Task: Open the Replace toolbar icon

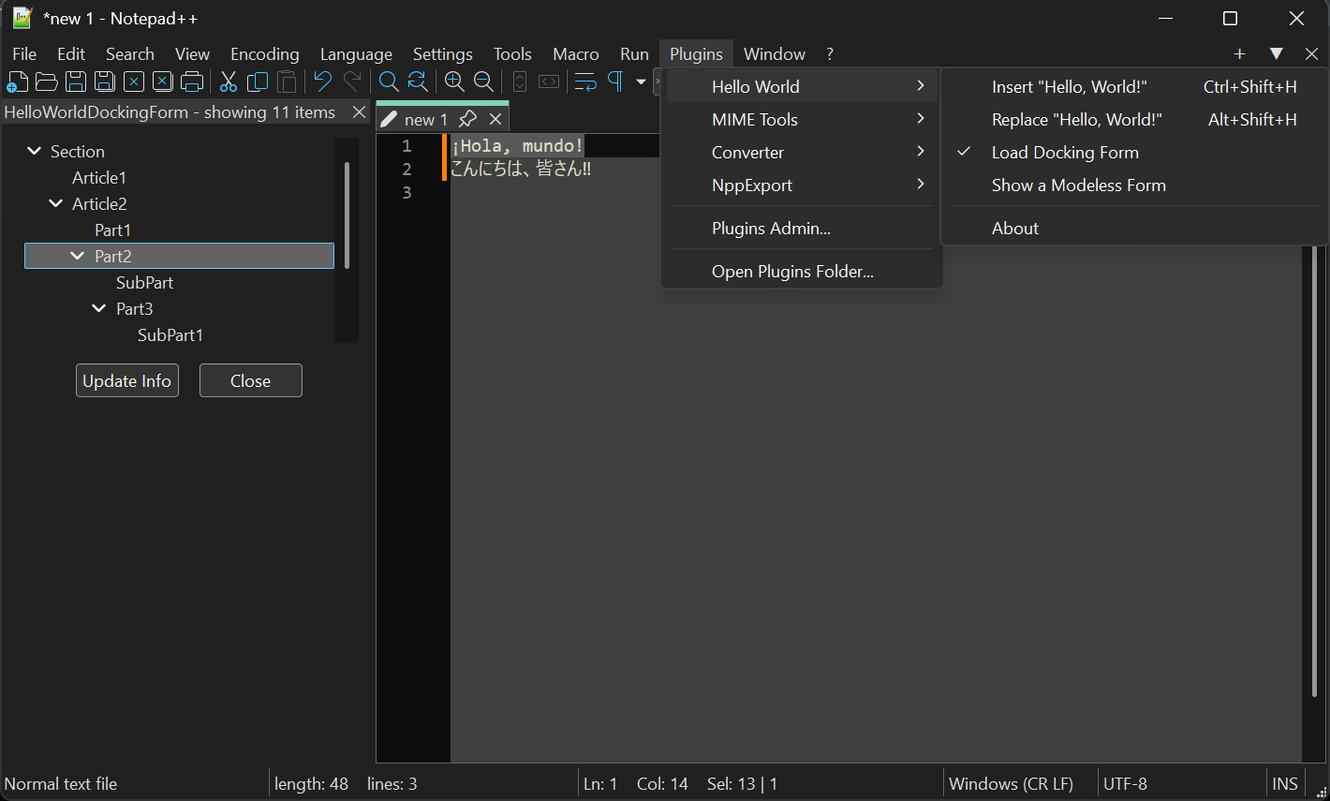Action: coord(418,82)
